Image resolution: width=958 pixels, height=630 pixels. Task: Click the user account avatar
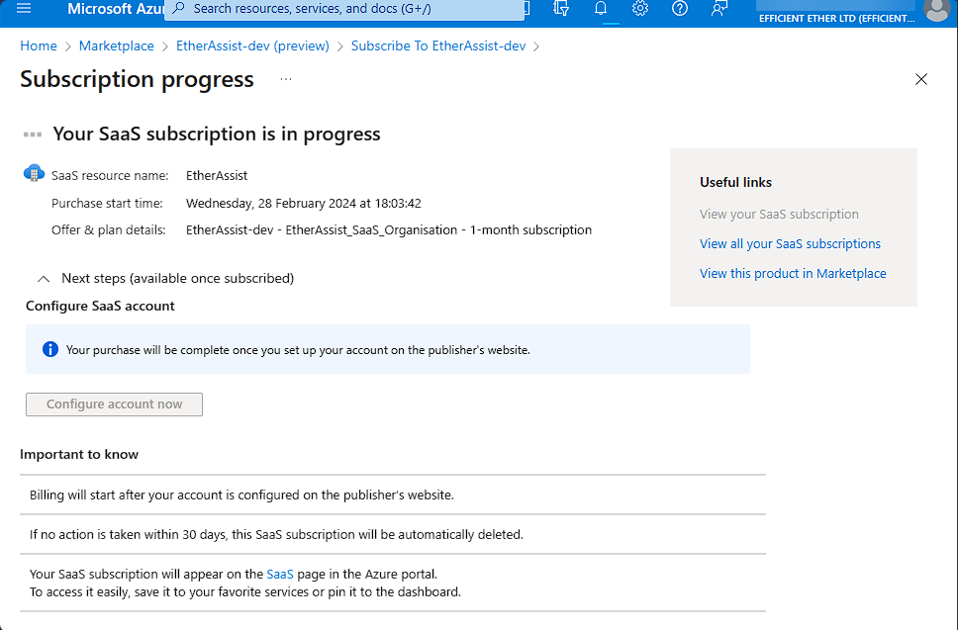[x=936, y=10]
